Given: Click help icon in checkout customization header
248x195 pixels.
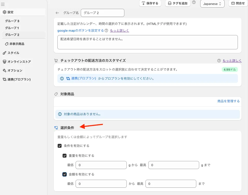Looking at the screenshot, I should [x=219, y=60].
